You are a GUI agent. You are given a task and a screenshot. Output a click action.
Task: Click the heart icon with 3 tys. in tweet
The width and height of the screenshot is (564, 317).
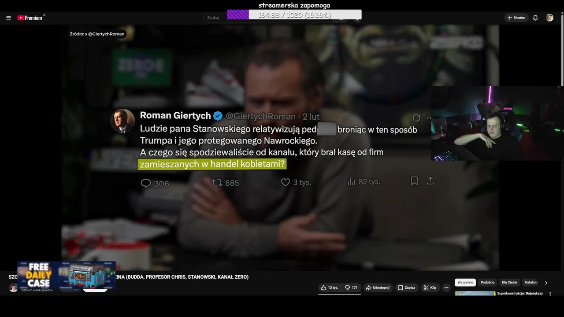pos(286,182)
